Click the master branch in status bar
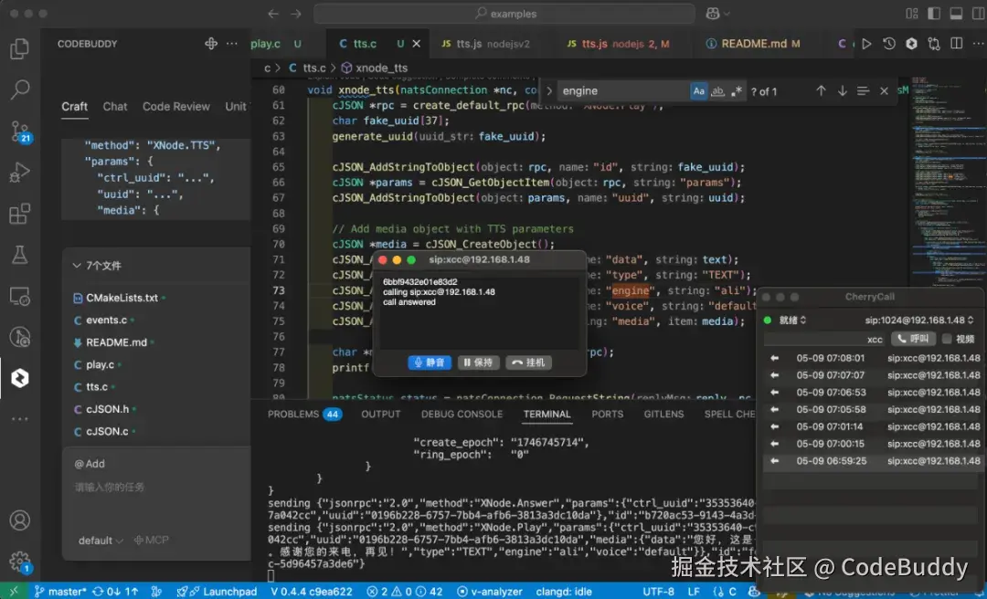The width and height of the screenshot is (987, 599). [x=60, y=592]
